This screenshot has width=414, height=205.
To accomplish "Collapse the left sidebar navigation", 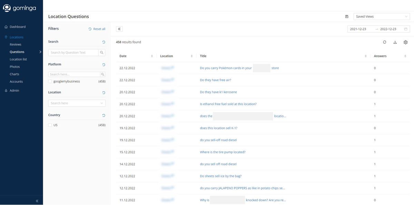I will coord(37,201).
